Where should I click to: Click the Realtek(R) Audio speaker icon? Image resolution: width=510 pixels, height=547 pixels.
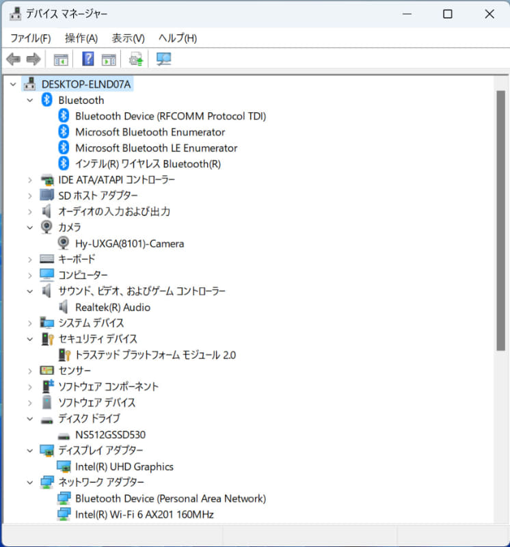tap(64, 307)
